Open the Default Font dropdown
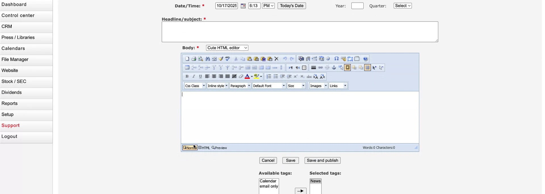Viewport: 545px width, 194px height. (269, 86)
